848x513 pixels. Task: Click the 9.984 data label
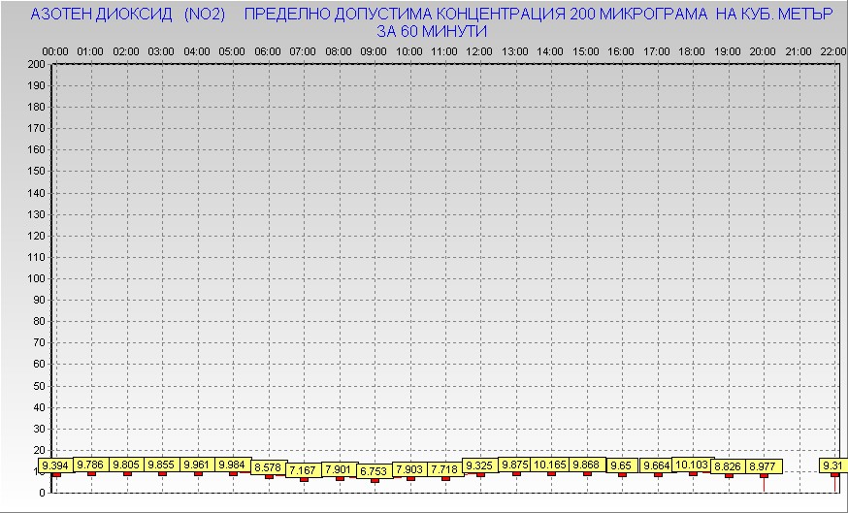point(233,465)
